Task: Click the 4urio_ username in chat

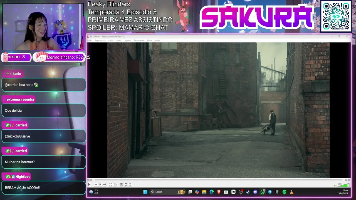Action: (17, 74)
